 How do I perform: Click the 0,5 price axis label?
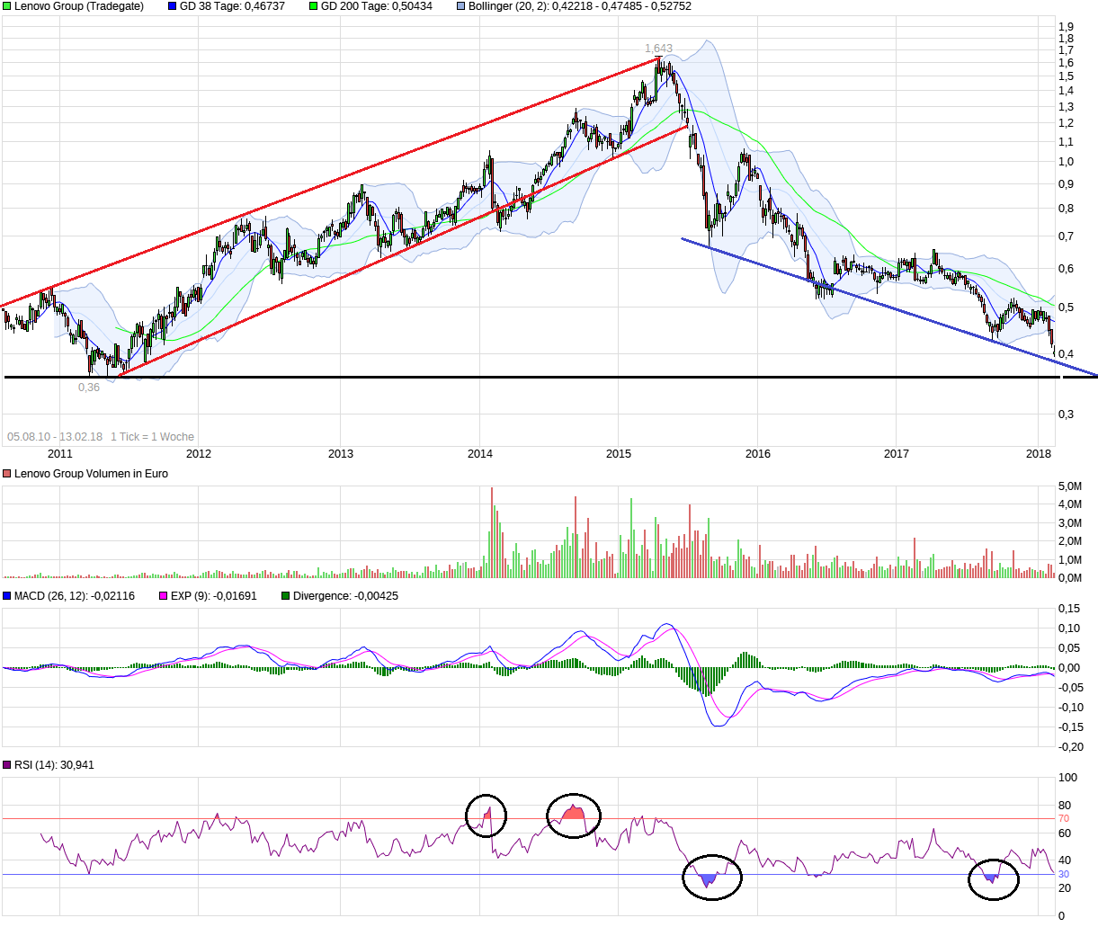(x=1067, y=308)
